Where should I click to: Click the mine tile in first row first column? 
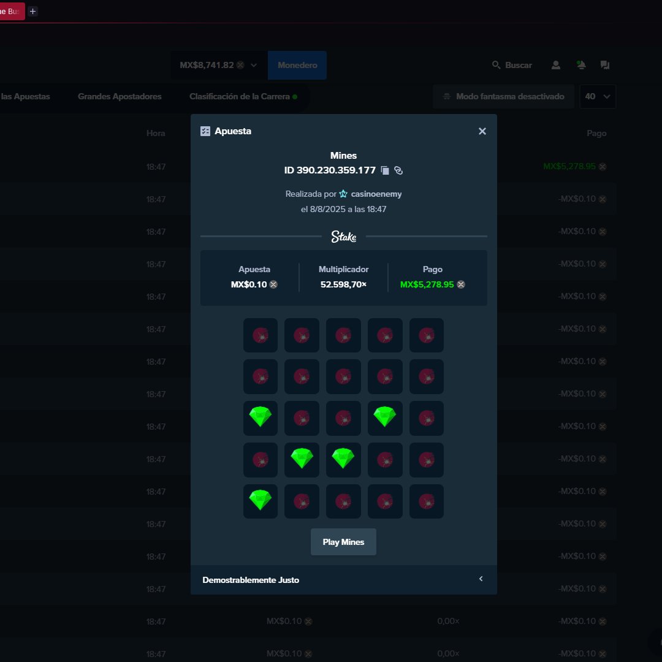pos(261,335)
